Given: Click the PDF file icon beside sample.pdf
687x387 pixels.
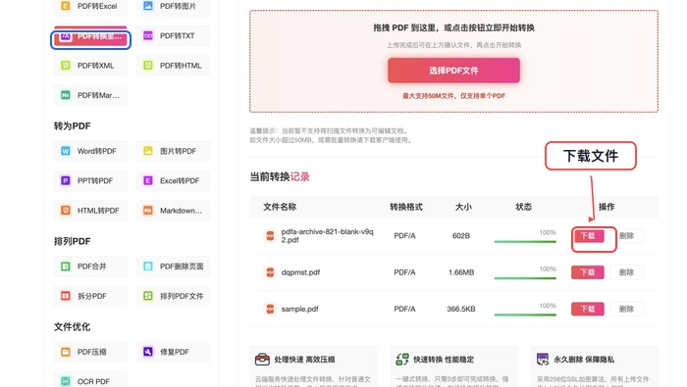Looking at the screenshot, I should point(270,309).
